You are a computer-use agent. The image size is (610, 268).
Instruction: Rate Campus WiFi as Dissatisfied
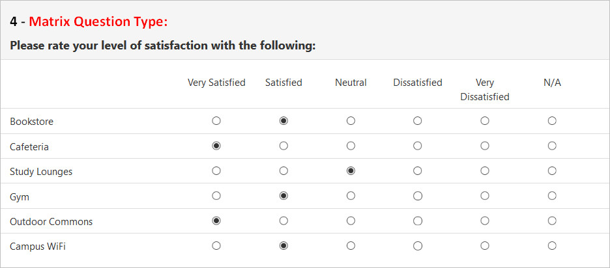[418, 245]
